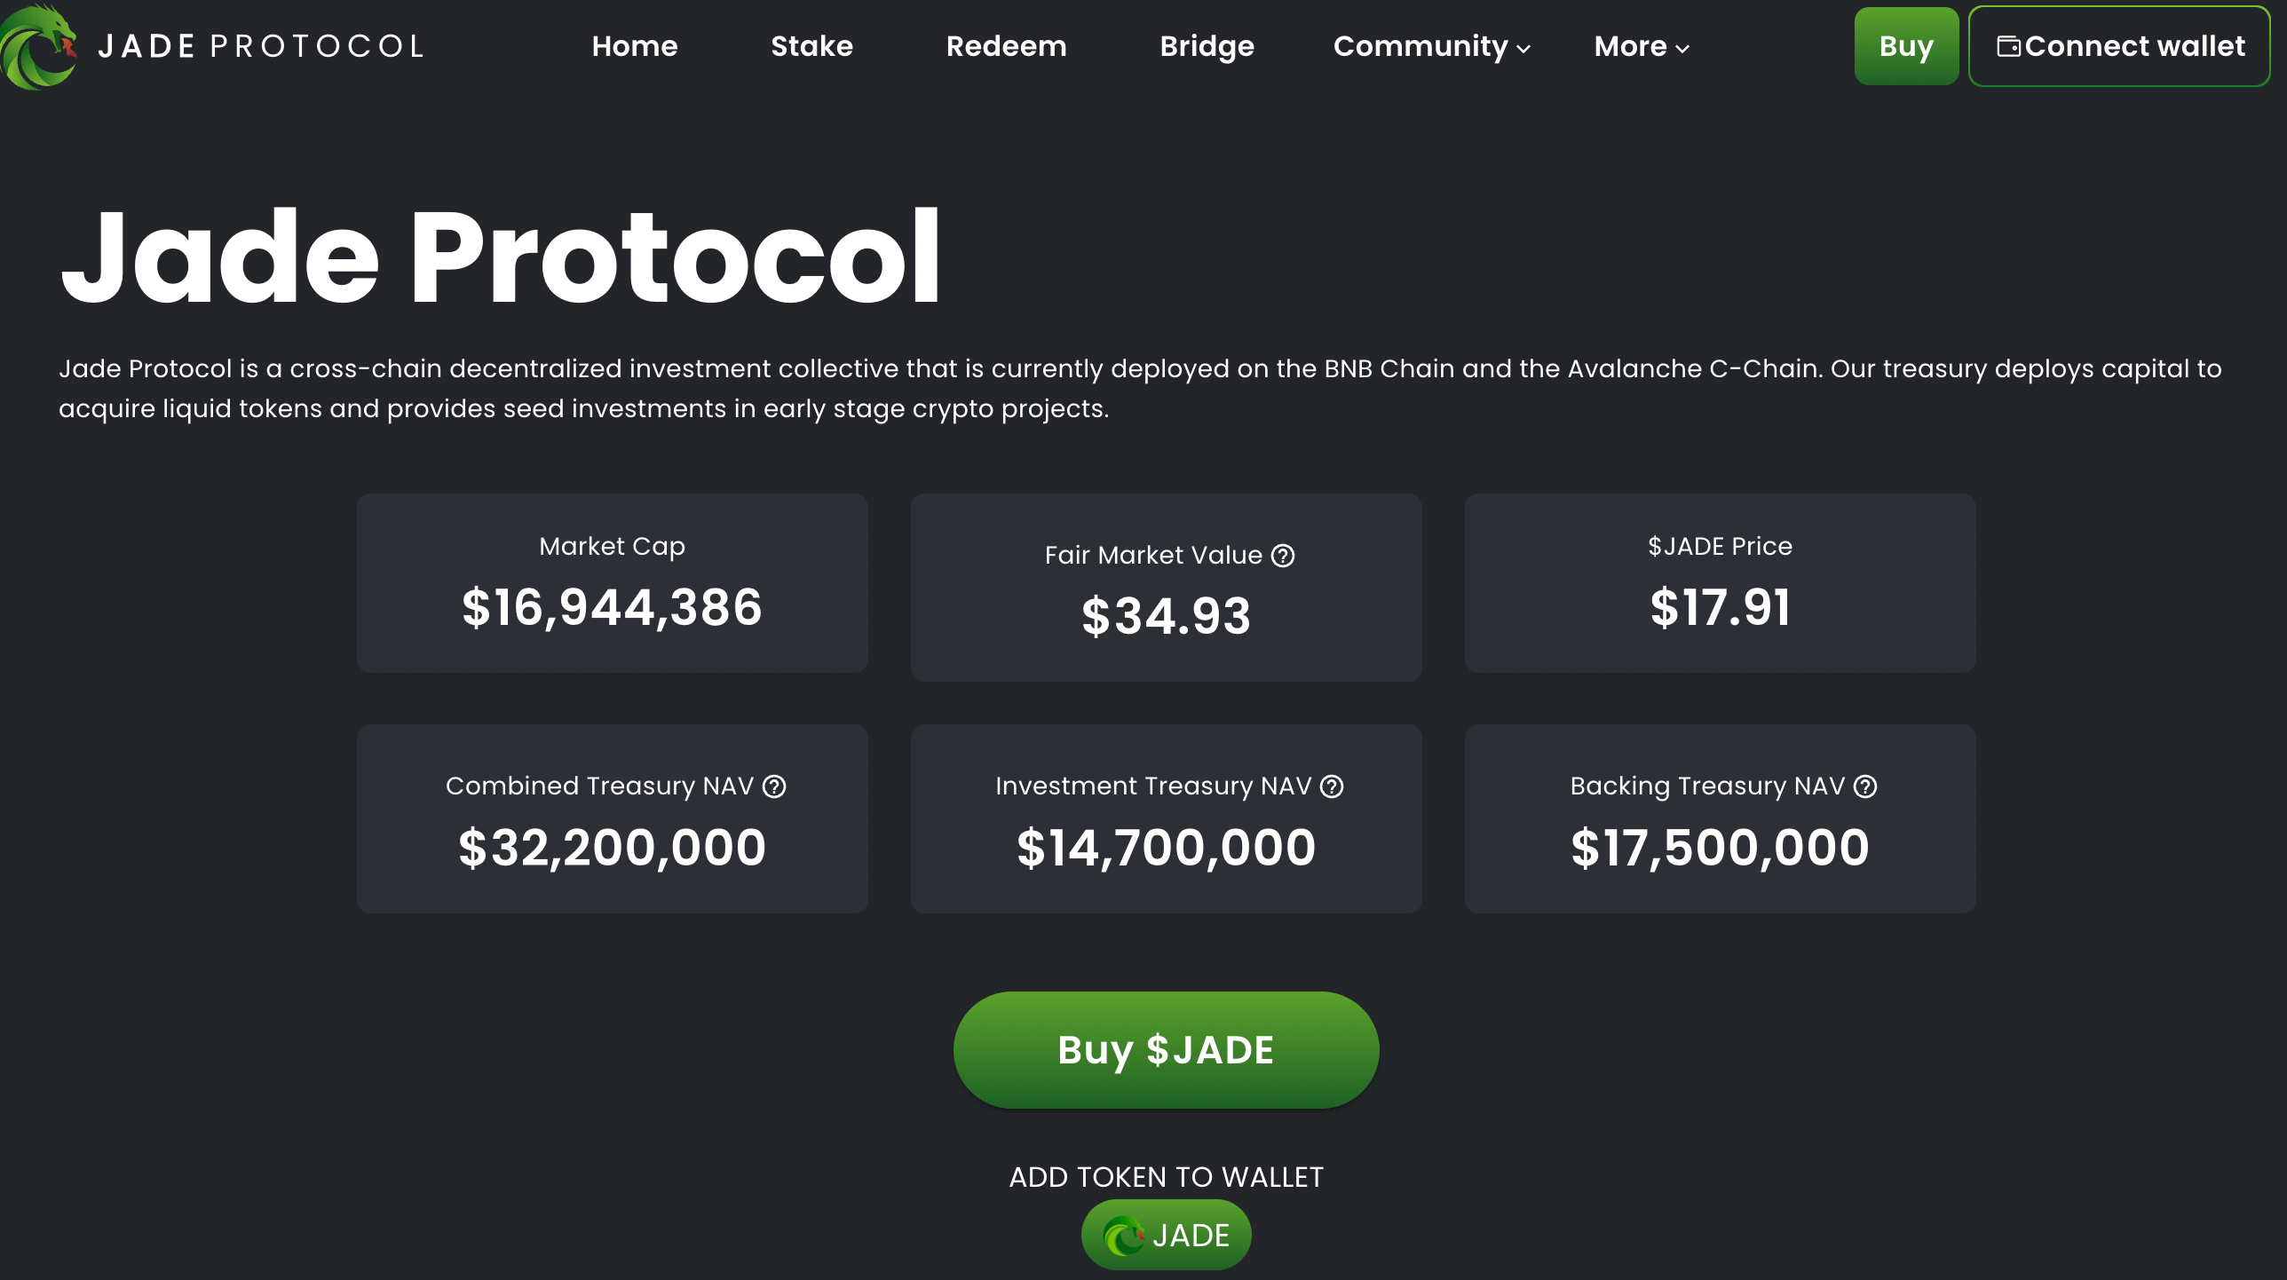Image resolution: width=2287 pixels, height=1280 pixels.
Task: Navigate to the Home page
Action: click(x=634, y=46)
